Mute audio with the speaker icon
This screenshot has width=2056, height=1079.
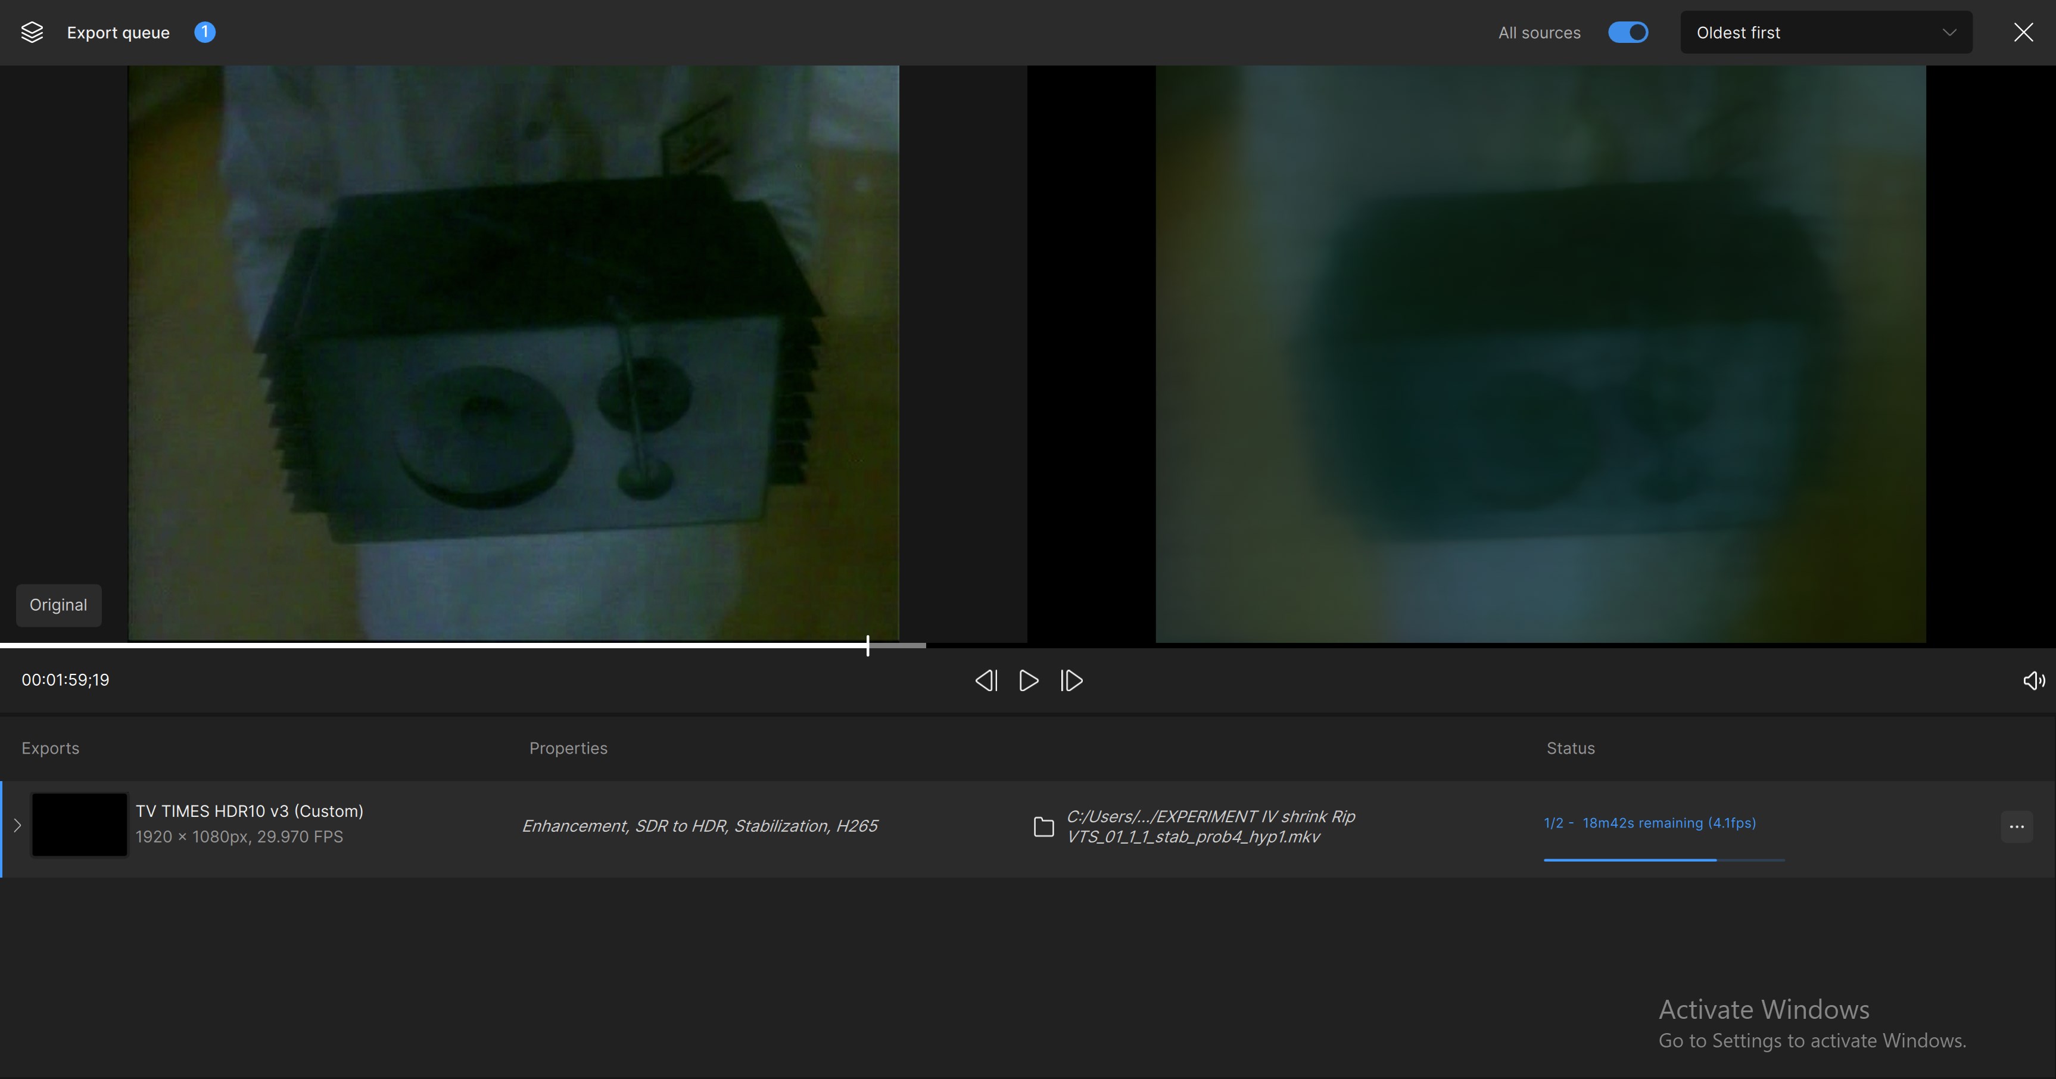[x=2033, y=680]
